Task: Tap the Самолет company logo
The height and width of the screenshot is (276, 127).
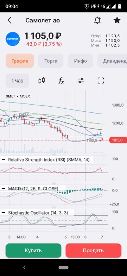Action: (x=13, y=39)
